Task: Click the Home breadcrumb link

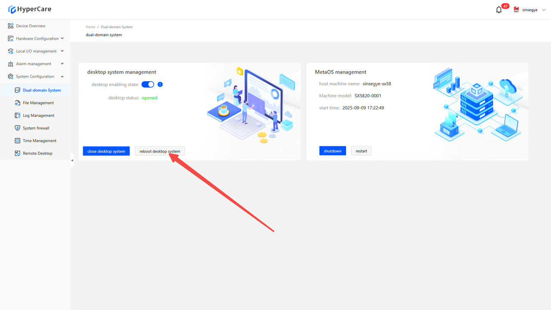Action: [90, 27]
